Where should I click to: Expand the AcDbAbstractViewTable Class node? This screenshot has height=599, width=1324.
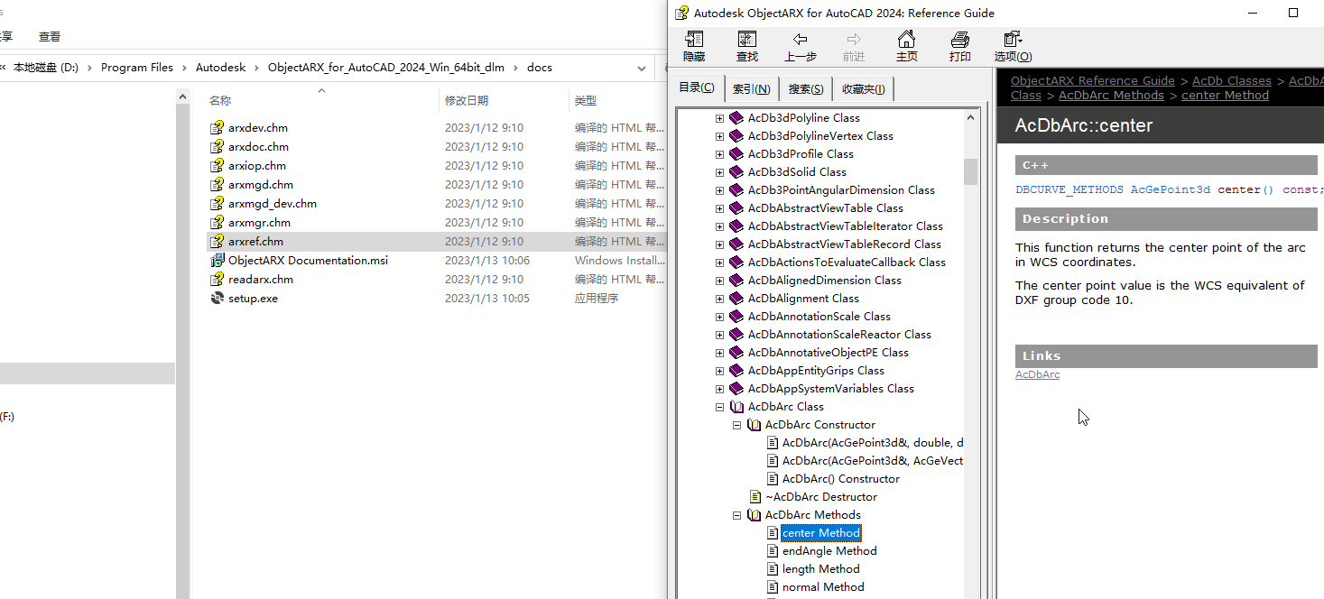(x=719, y=208)
